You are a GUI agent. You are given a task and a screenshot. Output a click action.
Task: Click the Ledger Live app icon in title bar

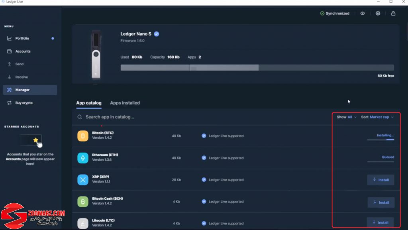pyautogui.click(x=3, y=2)
